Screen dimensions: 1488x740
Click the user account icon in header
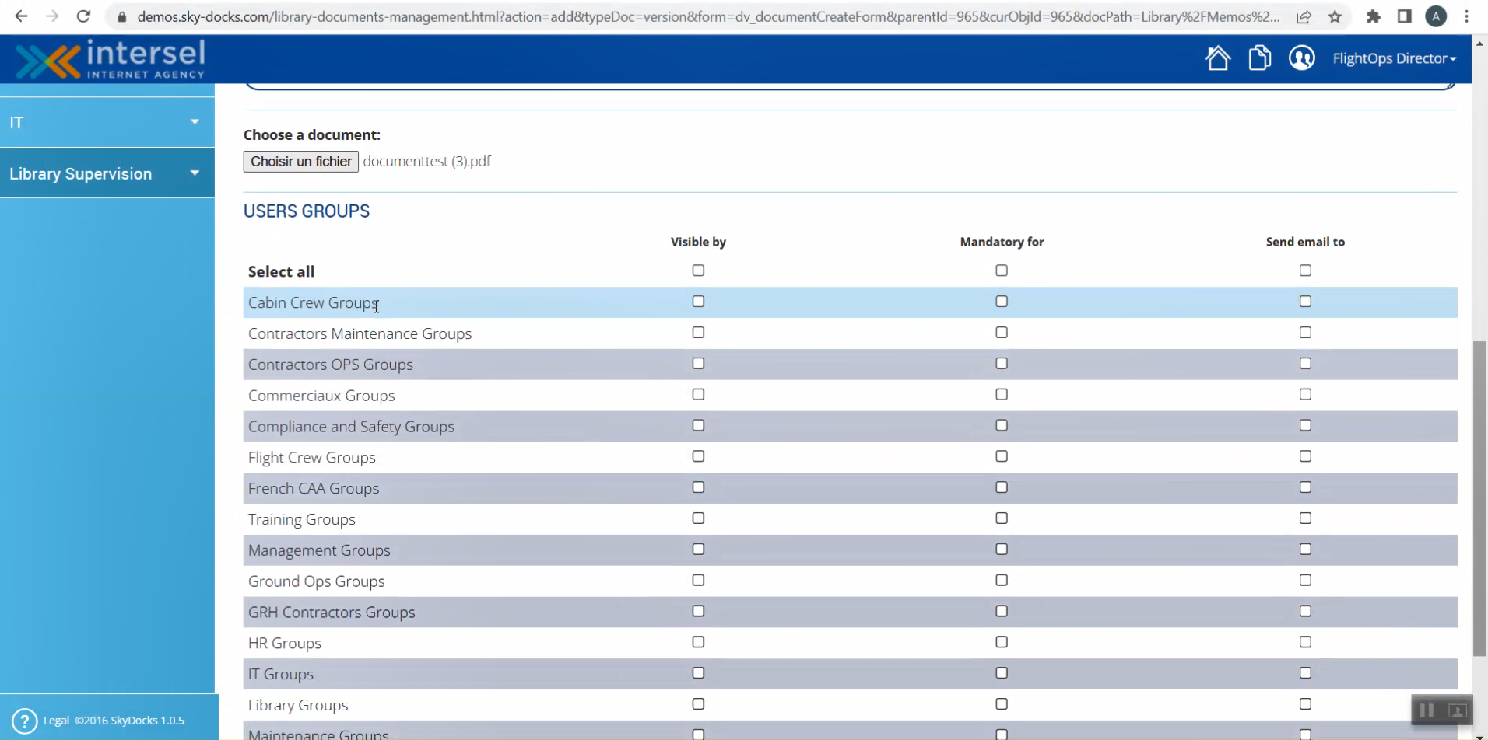click(1302, 58)
